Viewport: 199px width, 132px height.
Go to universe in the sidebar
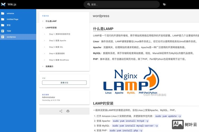(18, 13)
